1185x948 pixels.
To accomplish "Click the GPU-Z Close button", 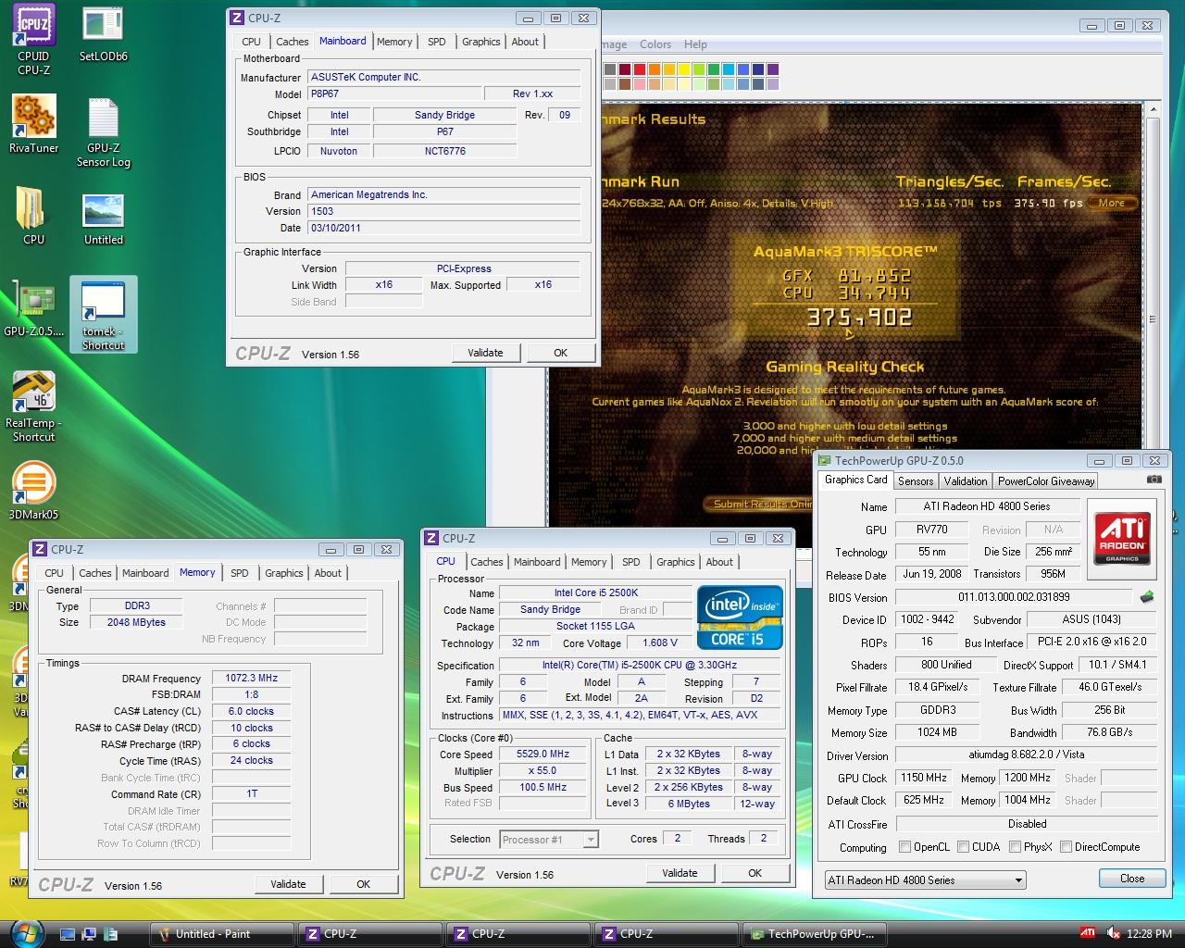I will [x=1131, y=879].
